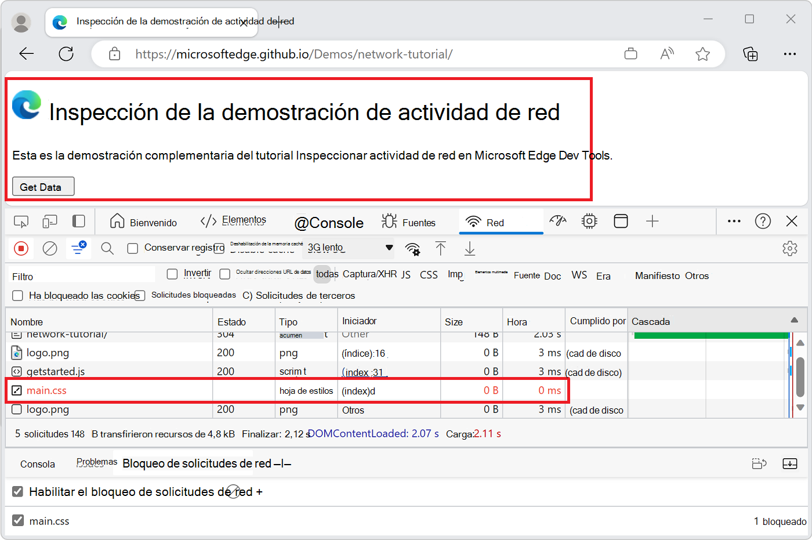Clear the network request log

50,248
